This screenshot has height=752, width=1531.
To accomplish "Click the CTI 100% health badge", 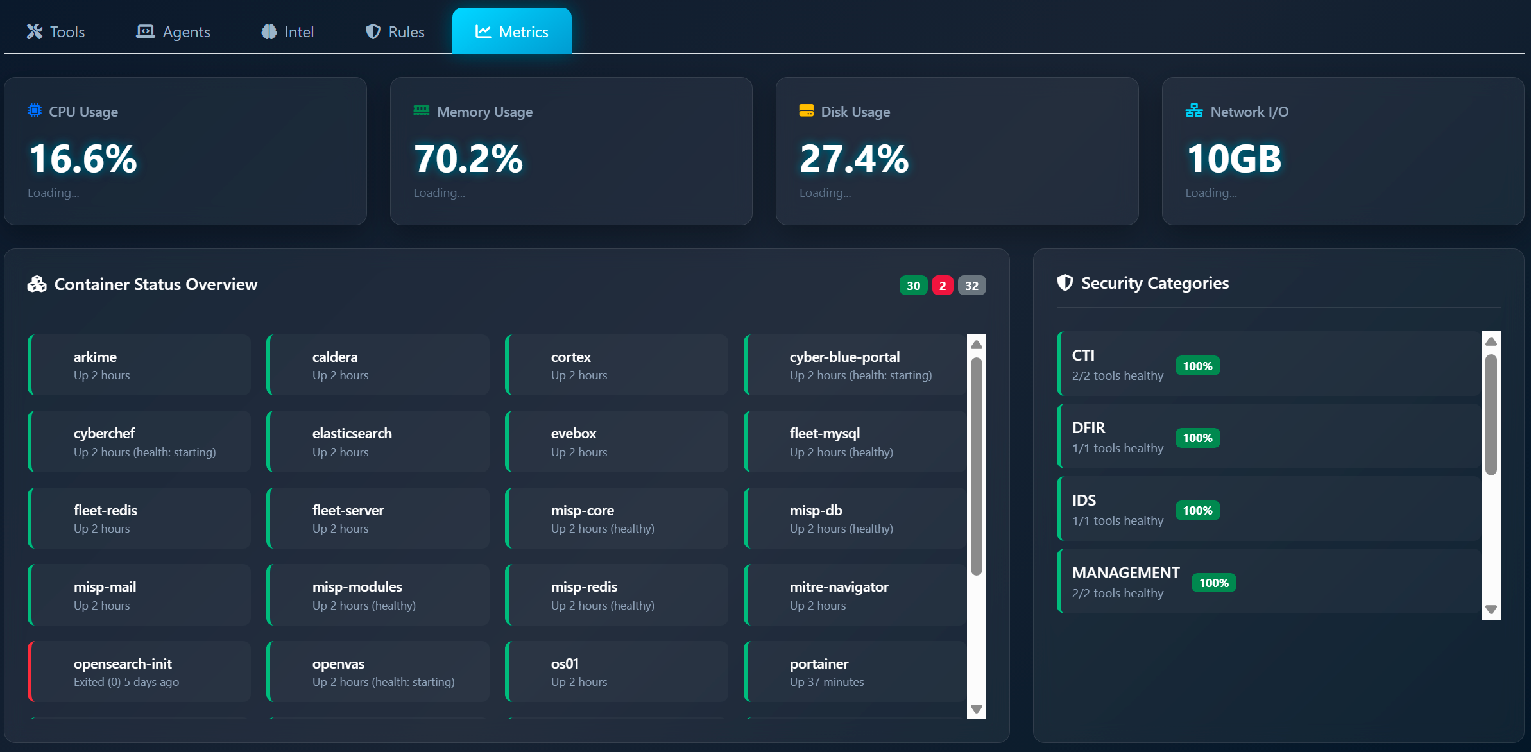I will coord(1197,366).
